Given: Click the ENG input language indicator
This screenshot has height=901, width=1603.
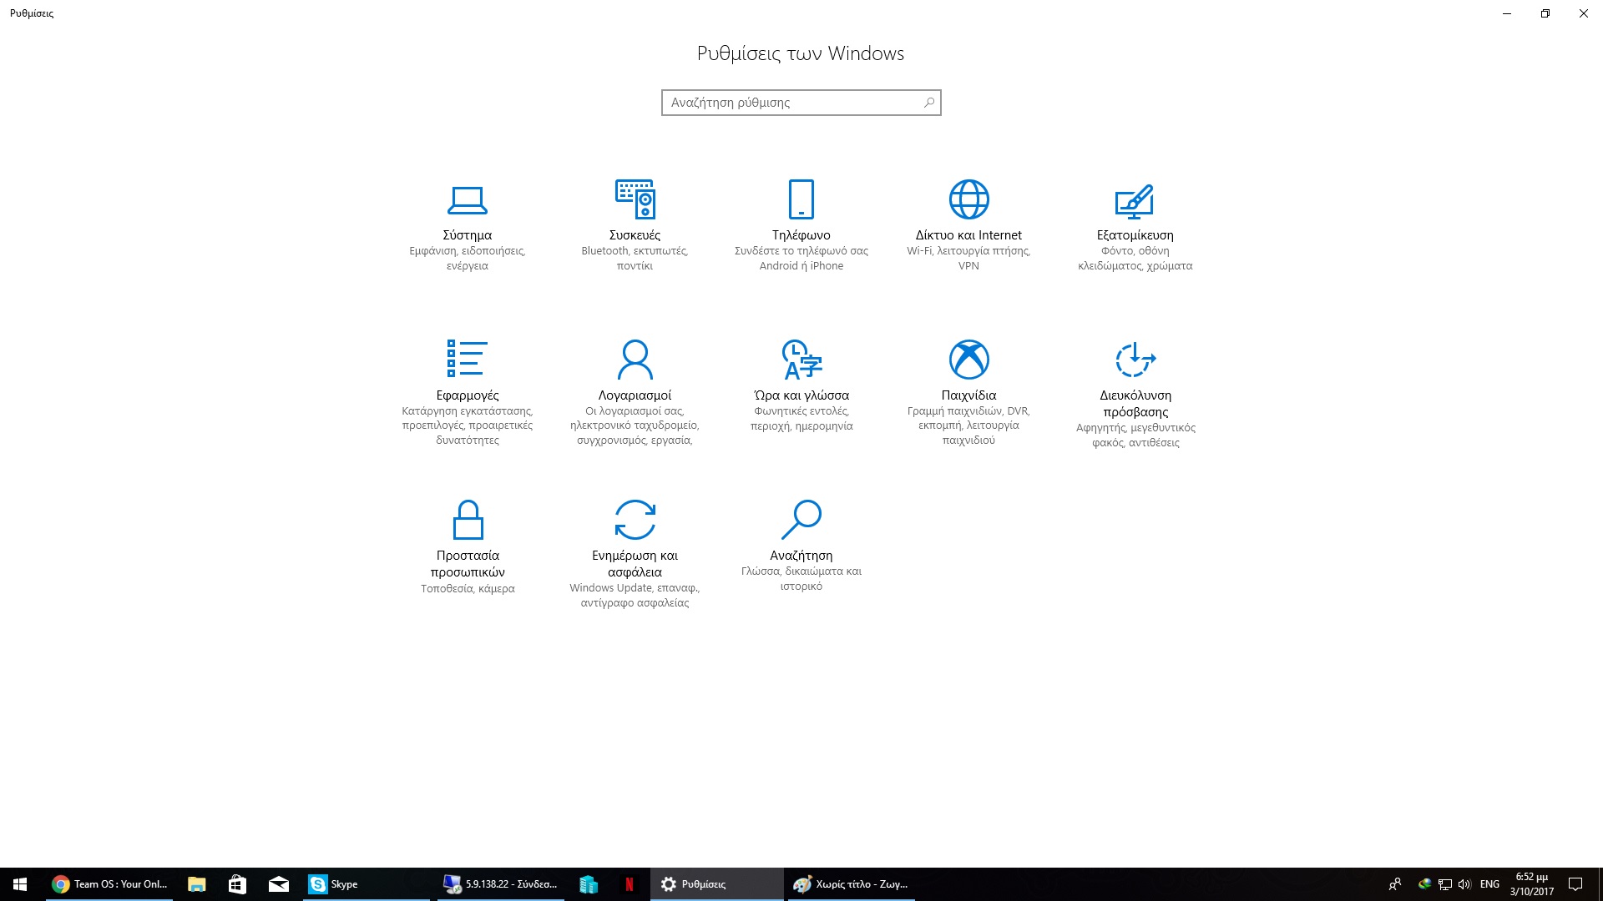Looking at the screenshot, I should coord(1489,884).
